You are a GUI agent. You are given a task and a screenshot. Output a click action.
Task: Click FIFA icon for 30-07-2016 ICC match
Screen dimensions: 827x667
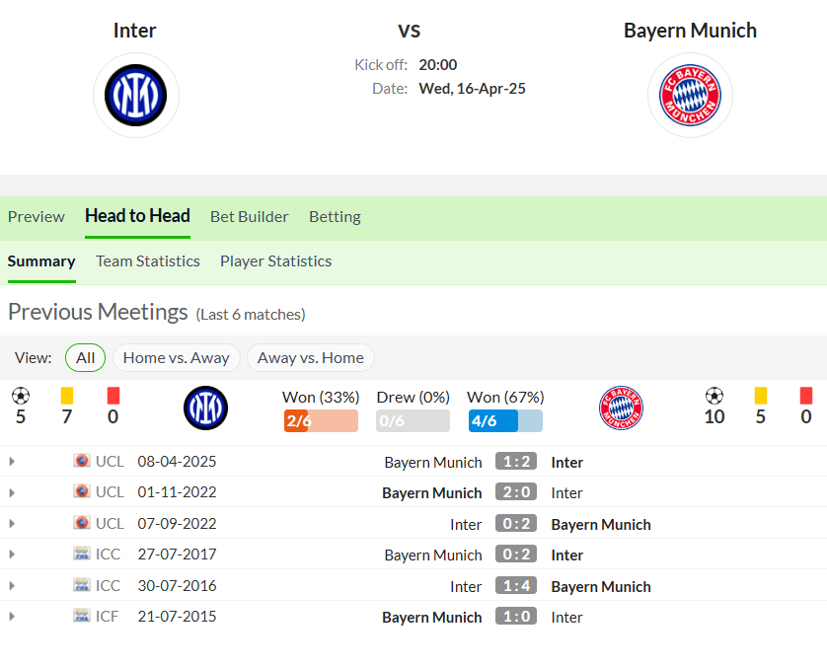[82, 585]
